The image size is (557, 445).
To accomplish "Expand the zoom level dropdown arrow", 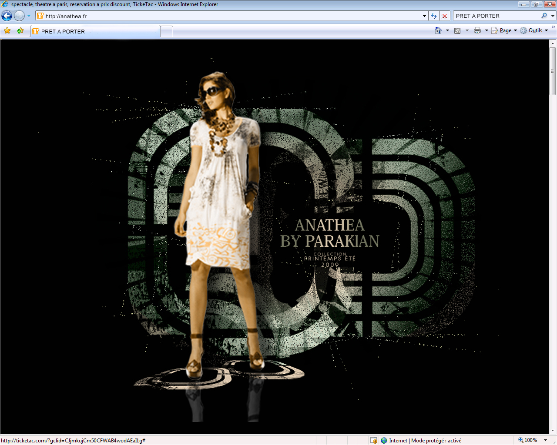I will coord(546,440).
